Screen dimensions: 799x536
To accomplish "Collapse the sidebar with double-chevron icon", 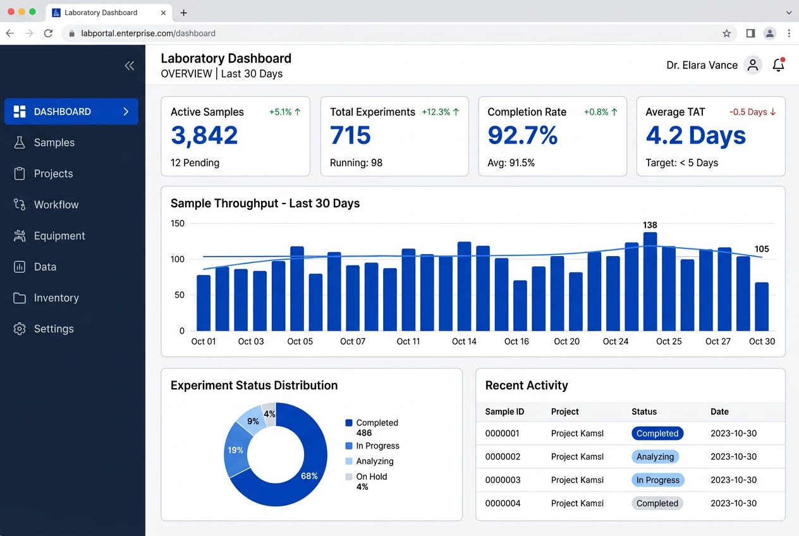I will (x=130, y=66).
